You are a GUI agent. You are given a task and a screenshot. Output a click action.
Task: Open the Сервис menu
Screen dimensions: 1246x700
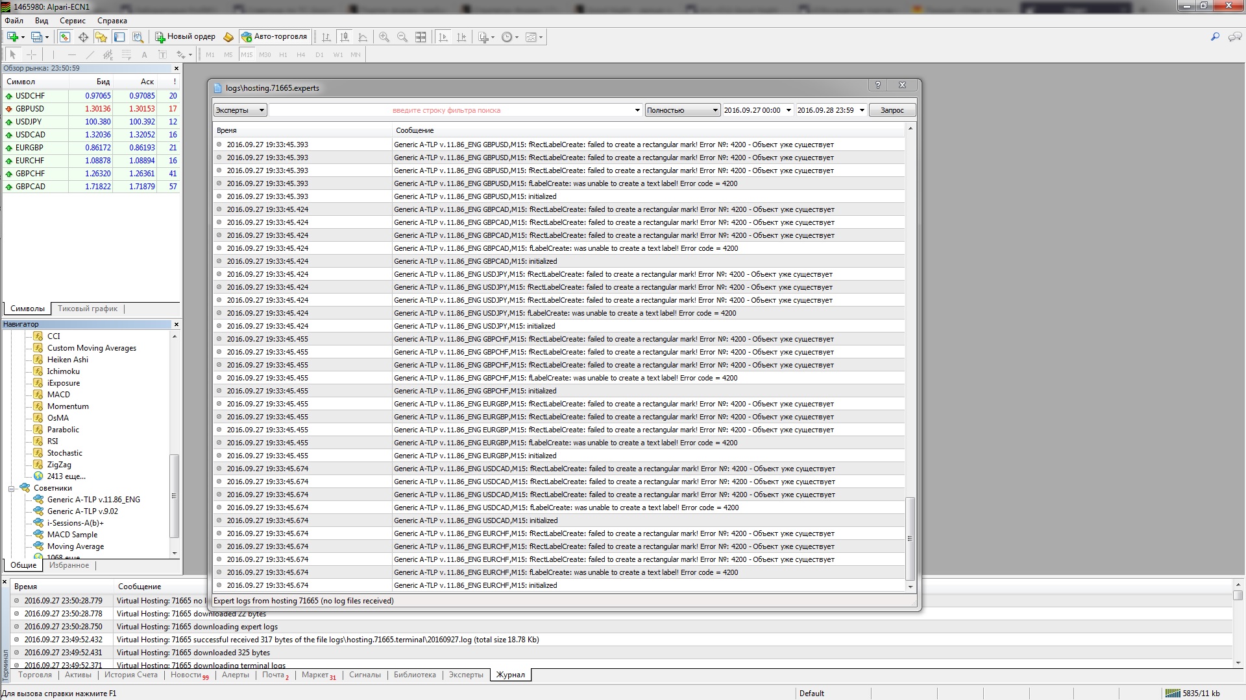point(73,21)
